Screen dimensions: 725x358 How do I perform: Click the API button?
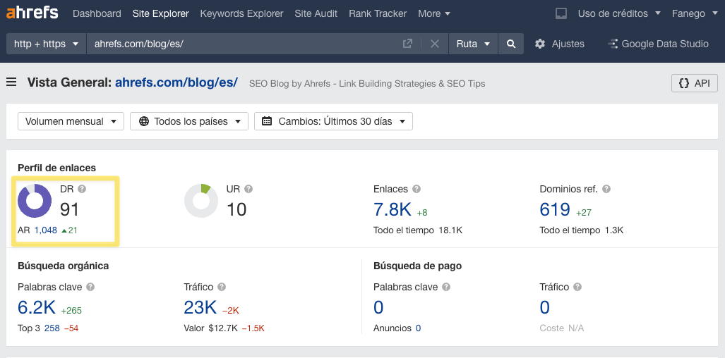694,83
